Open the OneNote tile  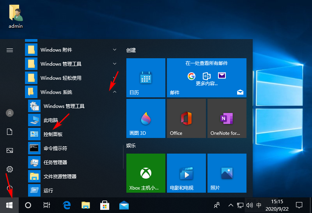click(x=227, y=118)
